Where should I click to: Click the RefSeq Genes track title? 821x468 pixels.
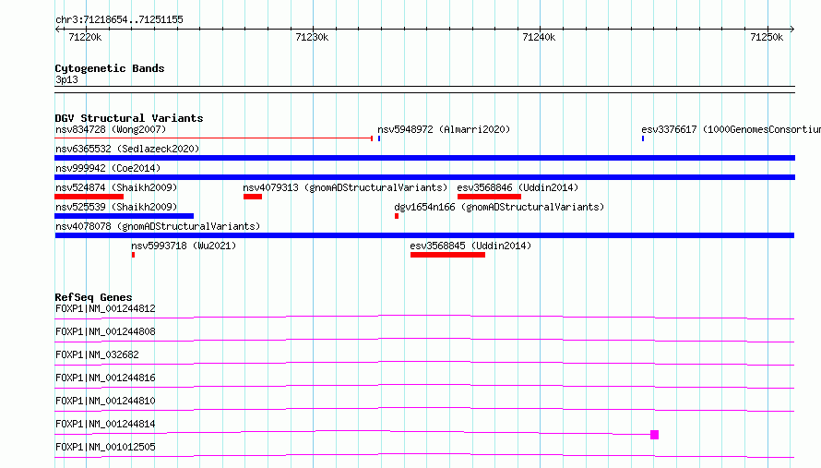(93, 297)
